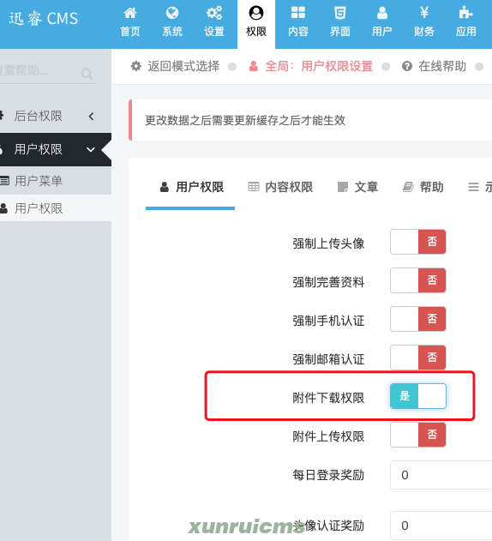
Task: Click the gear icon beside 返回模式选择
Action: (136, 66)
